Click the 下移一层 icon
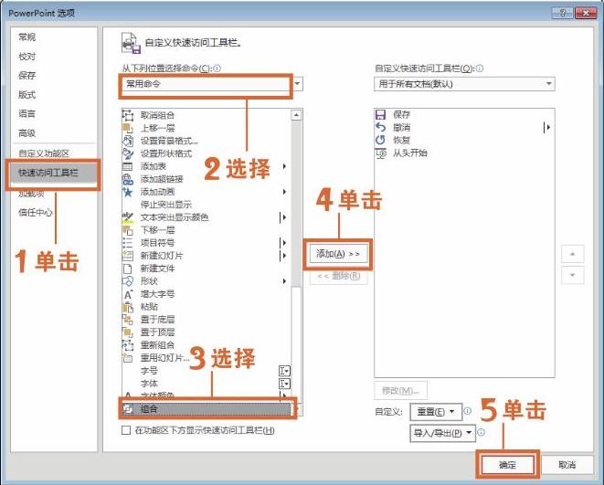The height and width of the screenshot is (485, 604). [128, 230]
